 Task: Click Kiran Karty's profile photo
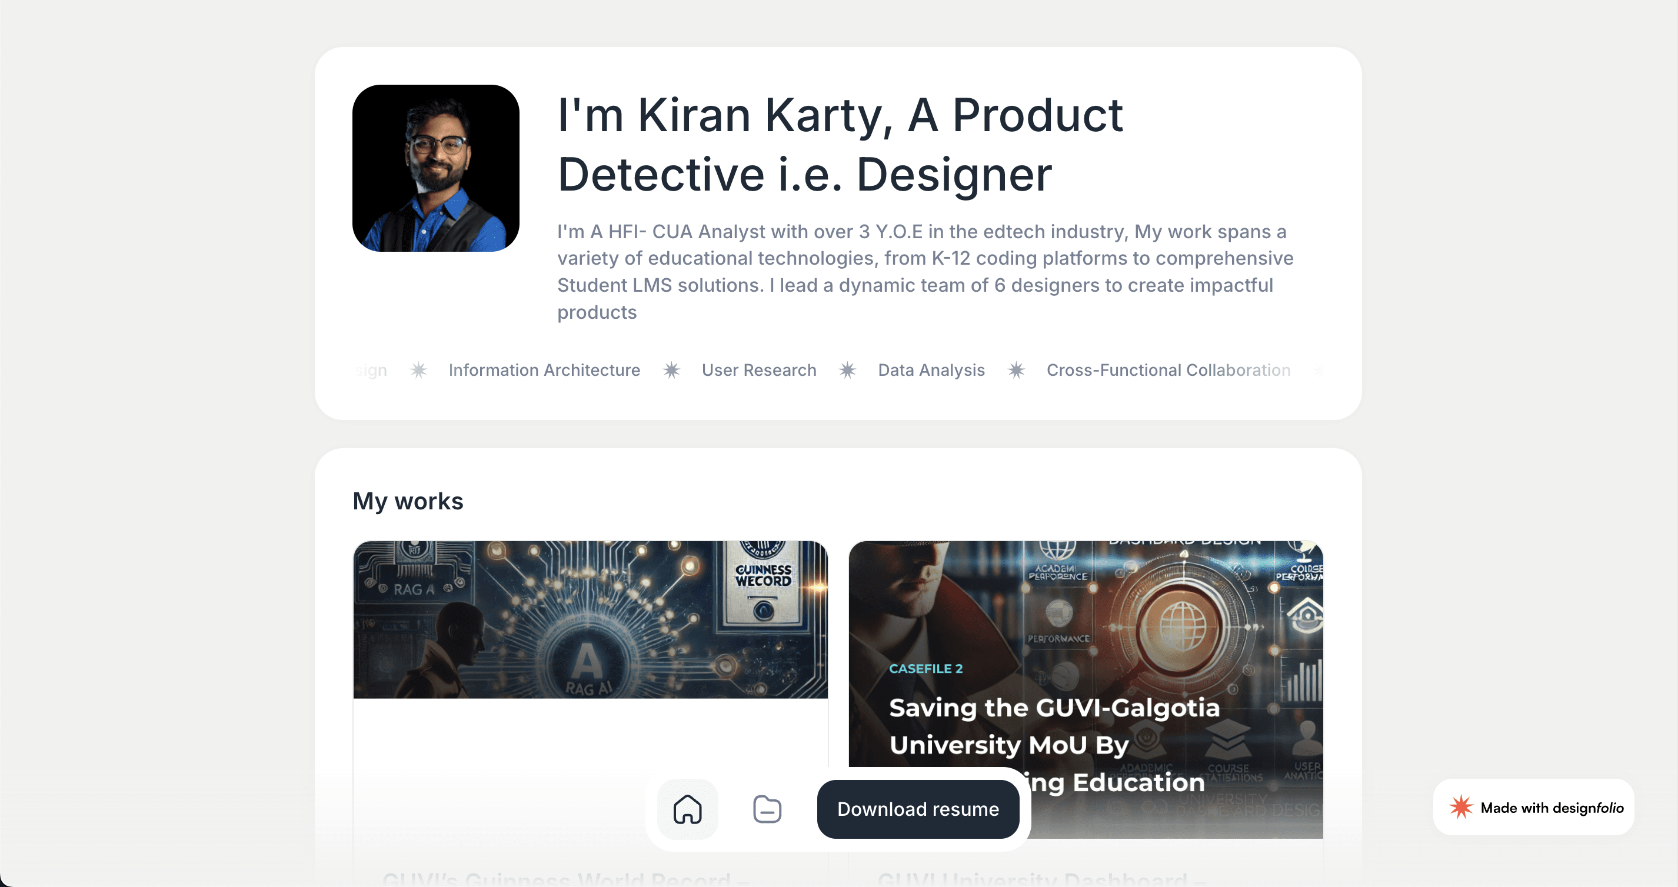coord(436,168)
